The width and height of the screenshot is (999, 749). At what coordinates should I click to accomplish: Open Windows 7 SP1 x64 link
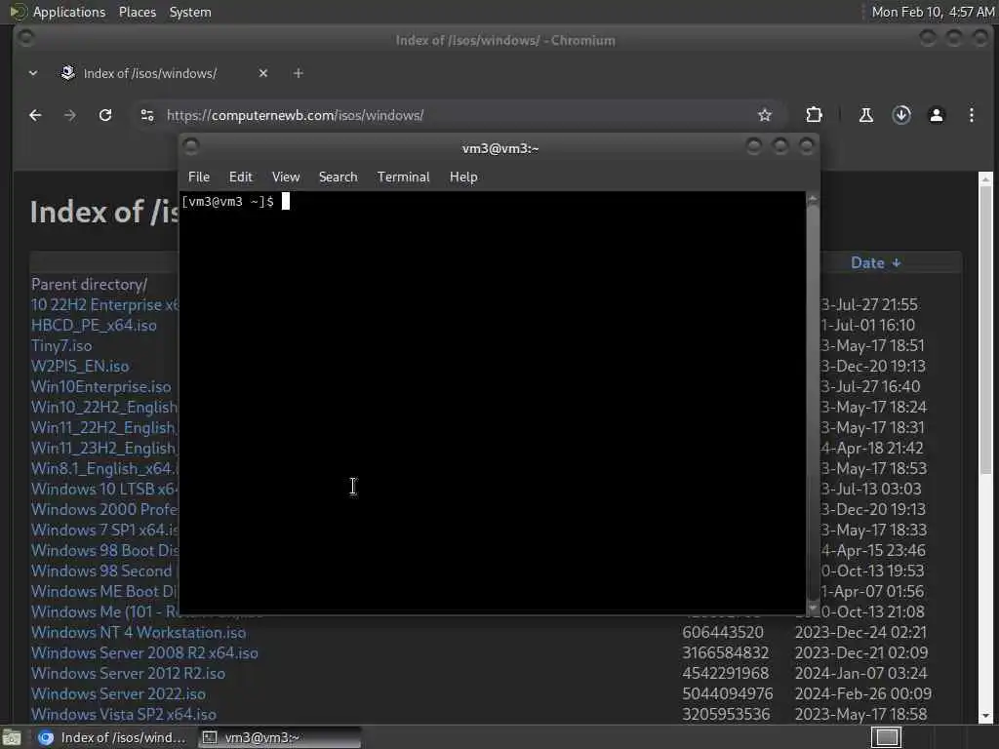click(x=105, y=530)
